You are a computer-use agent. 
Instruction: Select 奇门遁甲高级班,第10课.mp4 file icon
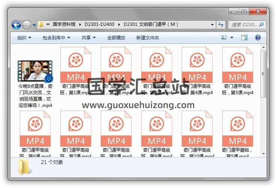[x=197, y=129]
